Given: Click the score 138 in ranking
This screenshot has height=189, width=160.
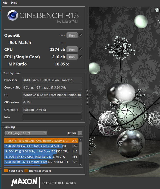Looking at the screenshot, I should point(75,157).
